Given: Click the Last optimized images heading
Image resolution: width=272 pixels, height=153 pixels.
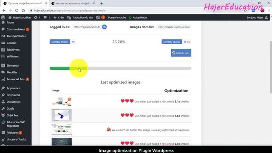Looking at the screenshot, I should coord(121,82).
